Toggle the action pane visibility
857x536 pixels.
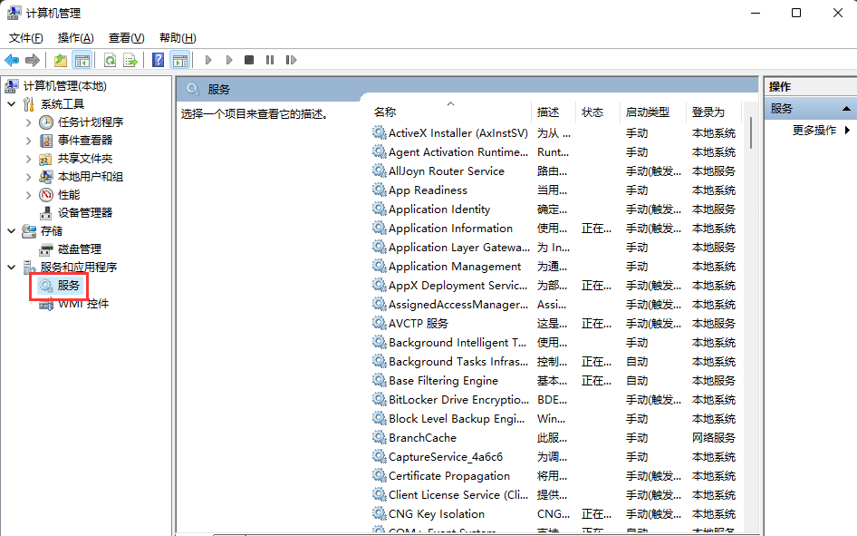[181, 60]
